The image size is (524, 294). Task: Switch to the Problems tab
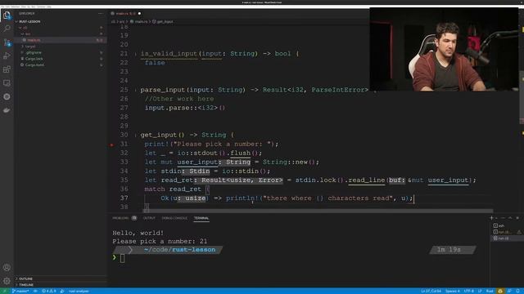click(120, 218)
